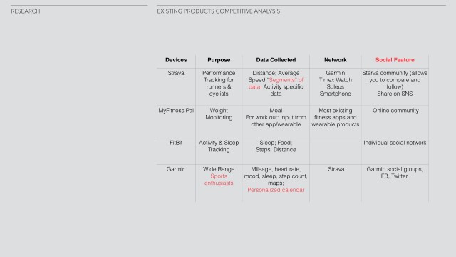
Task: Click red "Segments of data" text
Action: 276,84
